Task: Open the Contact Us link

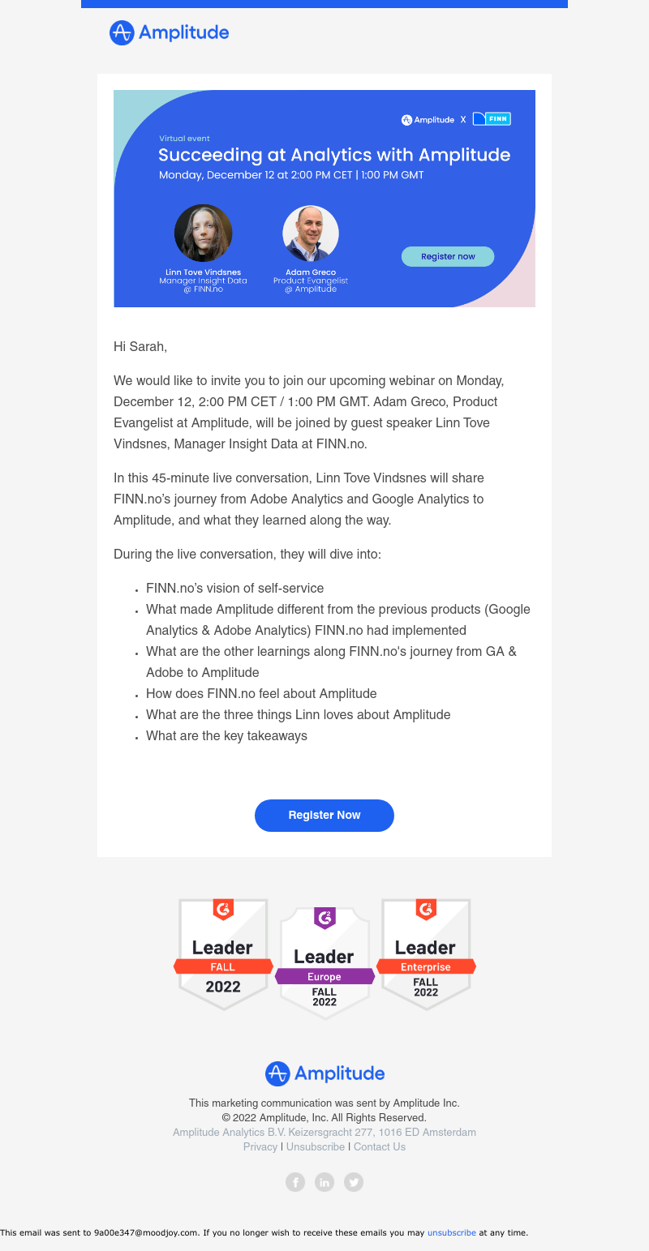Action: (380, 1146)
